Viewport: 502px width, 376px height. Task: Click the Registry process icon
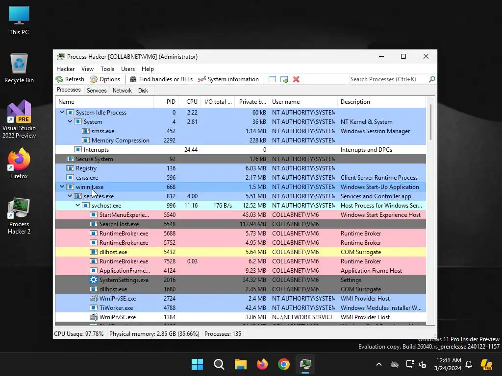tap(70, 168)
